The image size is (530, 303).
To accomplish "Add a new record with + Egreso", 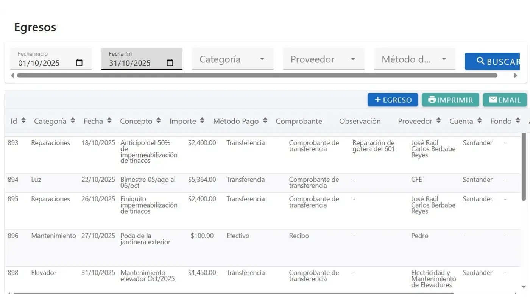I will tap(393, 100).
